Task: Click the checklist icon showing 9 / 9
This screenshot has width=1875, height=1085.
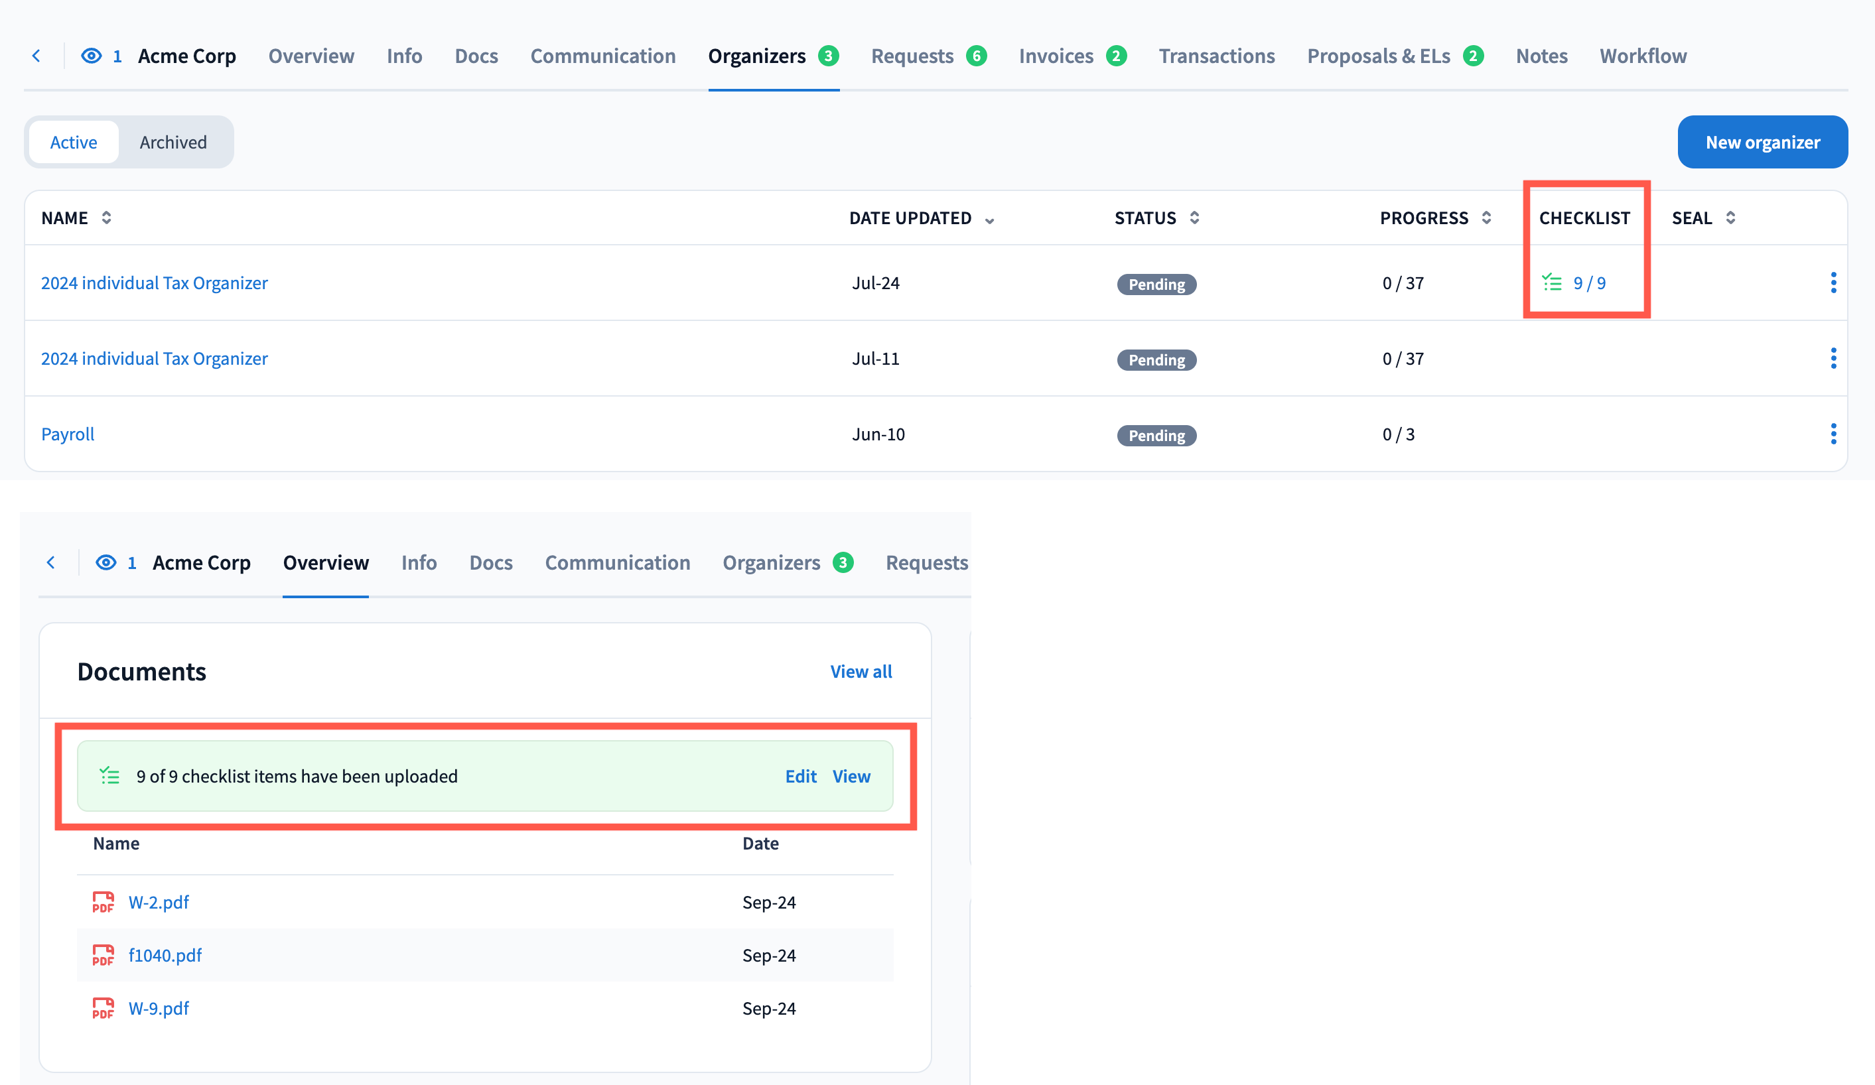Action: click(1552, 283)
